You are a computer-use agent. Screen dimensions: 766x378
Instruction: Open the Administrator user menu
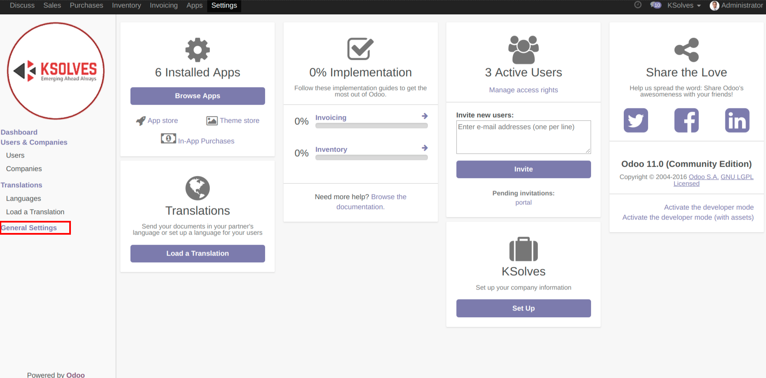(736, 5)
